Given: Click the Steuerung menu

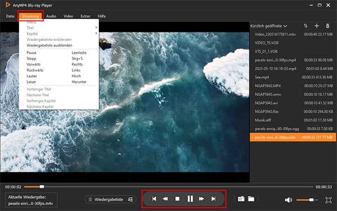Looking at the screenshot, I should [x=30, y=16].
